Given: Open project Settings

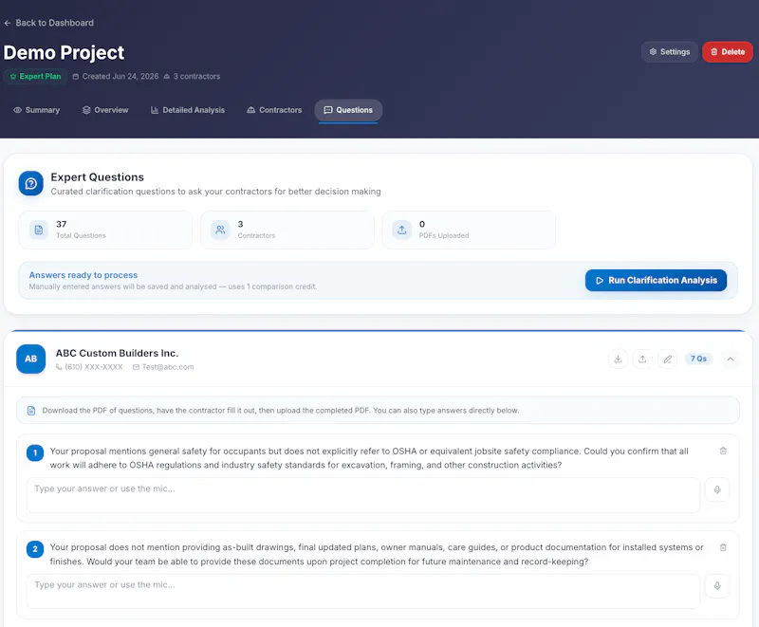Looking at the screenshot, I should pyautogui.click(x=670, y=52).
